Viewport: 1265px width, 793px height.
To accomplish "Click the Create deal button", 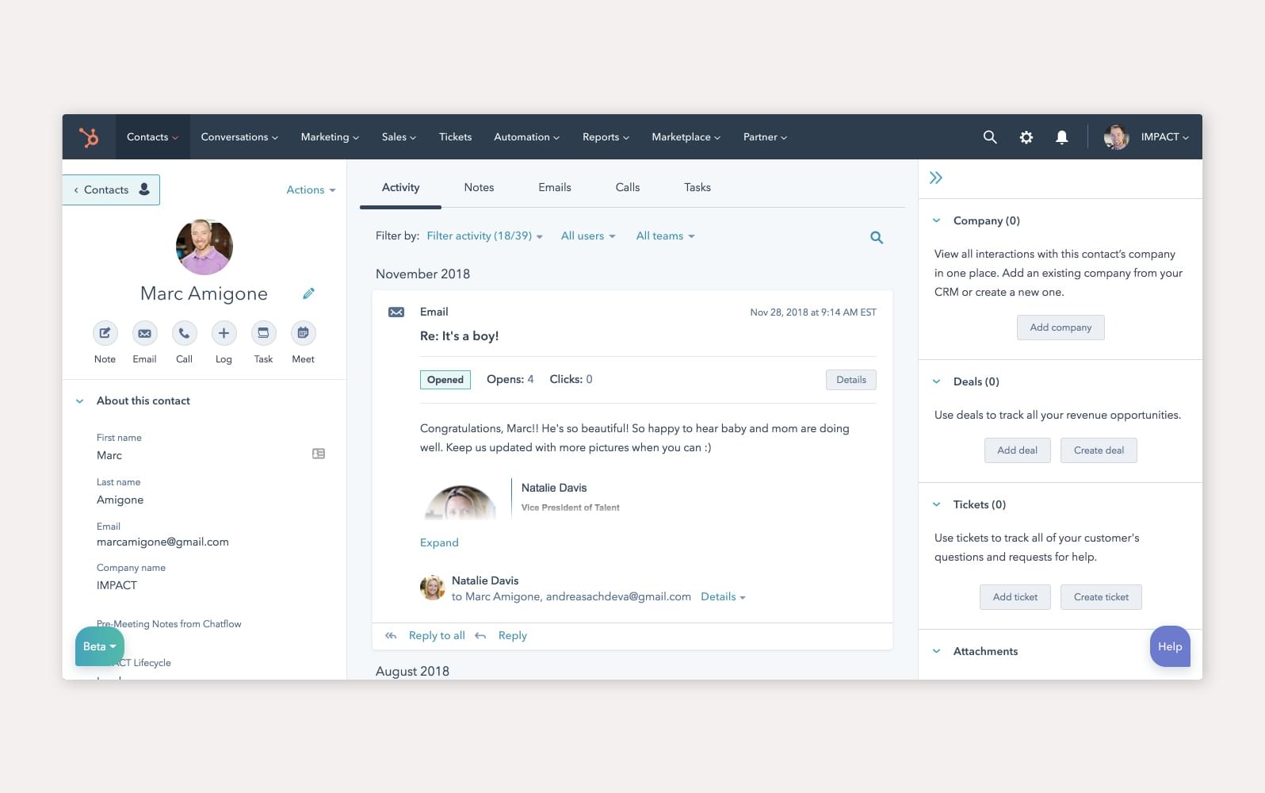I will click(x=1099, y=450).
